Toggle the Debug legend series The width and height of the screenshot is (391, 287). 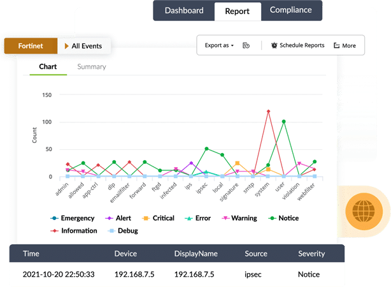tap(123, 230)
